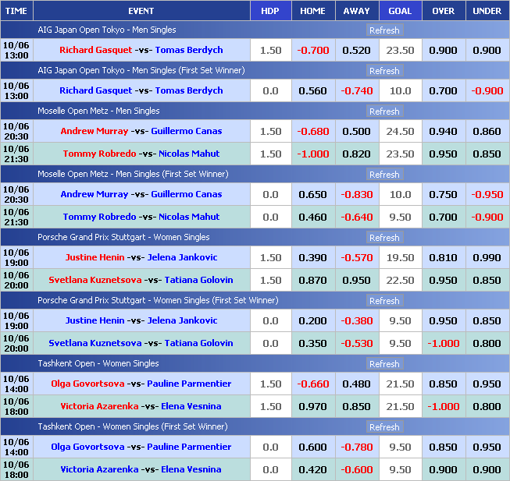Select home odds -0.700 for Gasquet vs Berdych
The height and width of the screenshot is (481, 510).
(312, 50)
